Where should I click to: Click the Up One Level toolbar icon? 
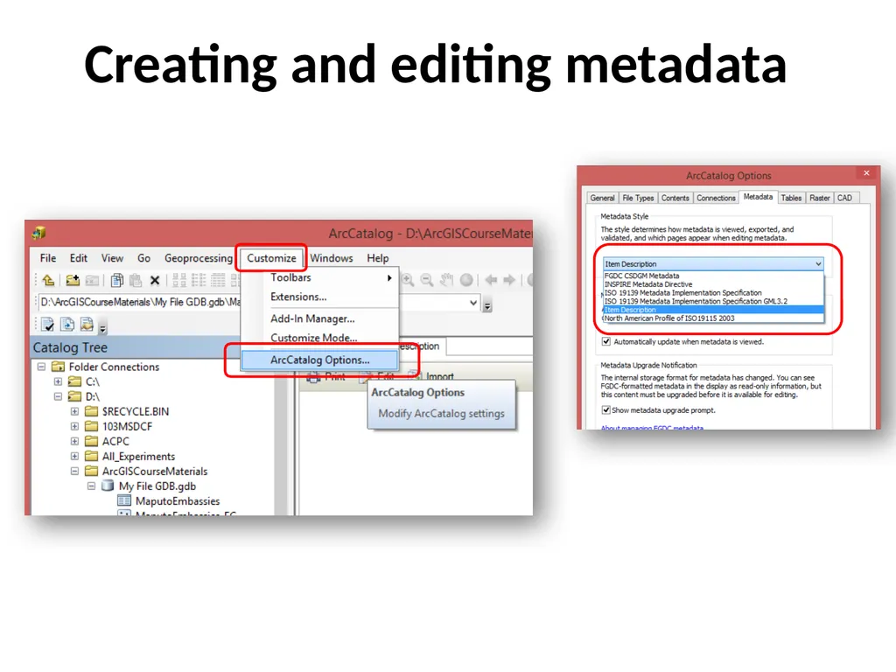click(48, 280)
